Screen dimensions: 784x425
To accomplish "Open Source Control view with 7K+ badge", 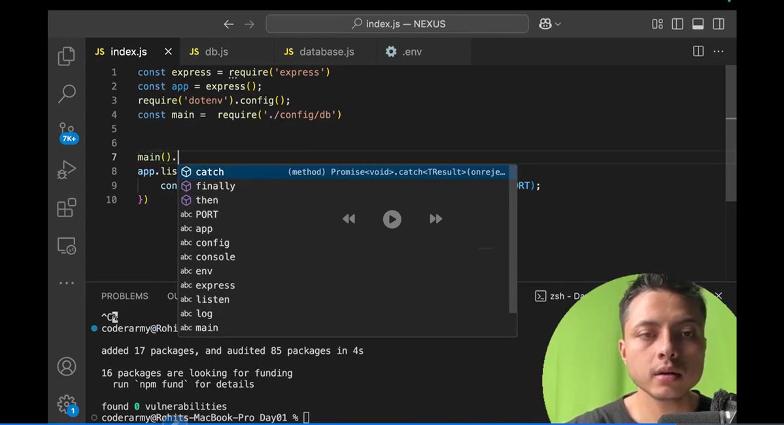I will (67, 133).
